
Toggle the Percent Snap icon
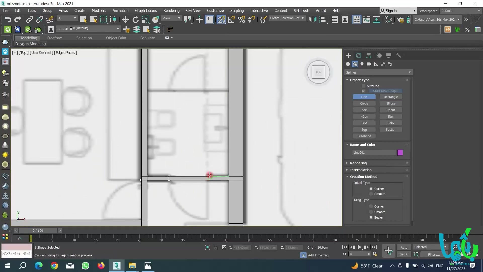(x=242, y=19)
